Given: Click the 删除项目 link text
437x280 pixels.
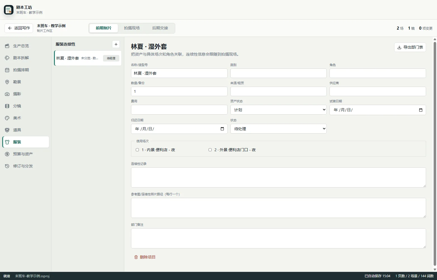Looking at the screenshot, I should coord(148,257).
